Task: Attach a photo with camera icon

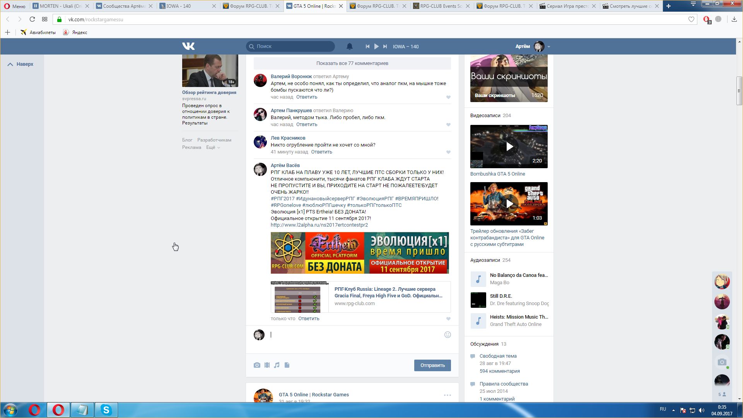Action: [x=257, y=365]
